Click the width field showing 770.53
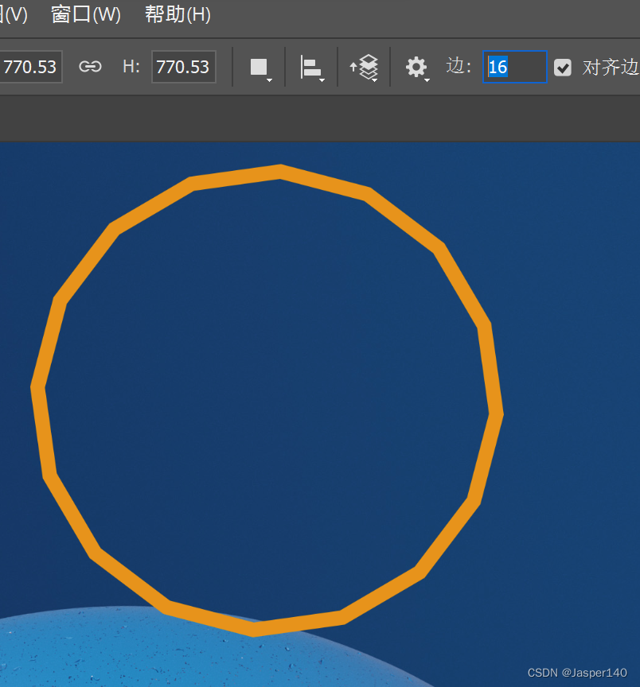640x687 pixels. [29, 67]
